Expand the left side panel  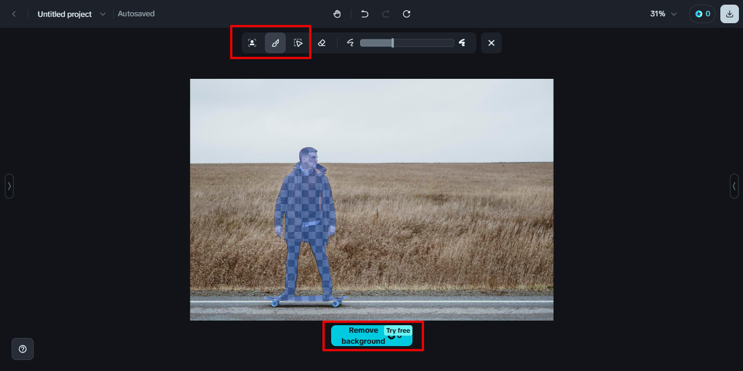(9, 186)
